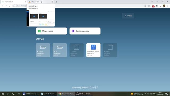Run the Quick watering scene
This screenshot has height=96, width=170.
tap(85, 31)
